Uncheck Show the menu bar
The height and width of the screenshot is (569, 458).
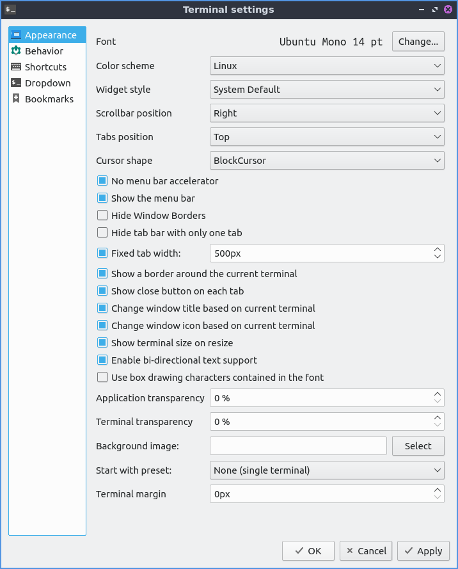click(x=102, y=198)
